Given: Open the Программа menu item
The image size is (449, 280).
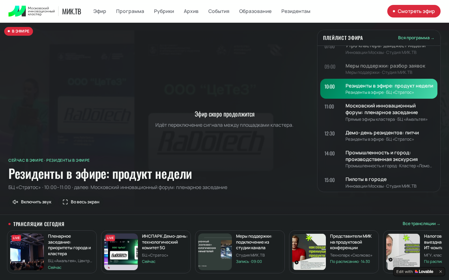Looking at the screenshot, I should point(130,11).
